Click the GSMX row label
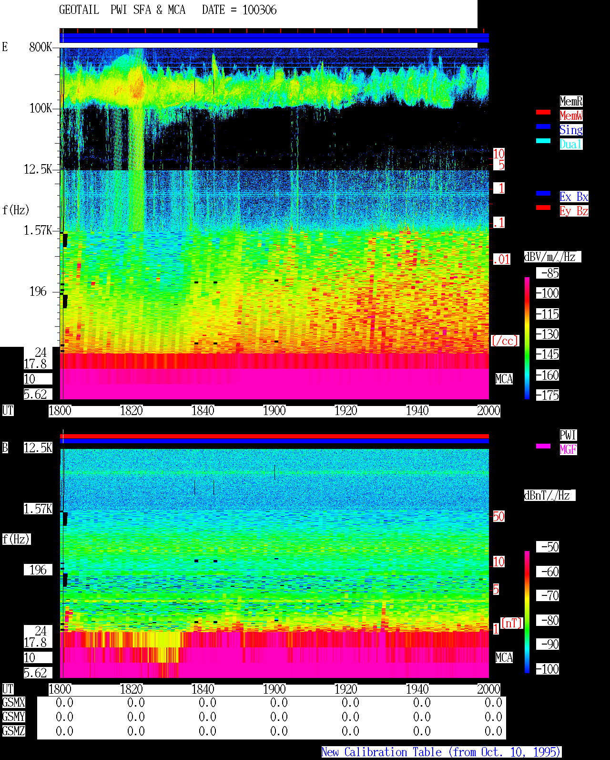 (x=13, y=702)
